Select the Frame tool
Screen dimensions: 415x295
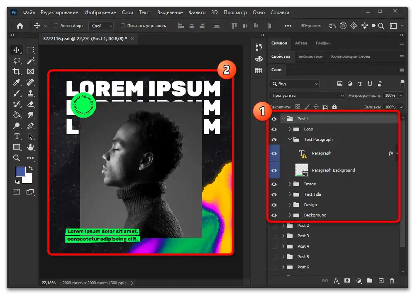coord(30,71)
